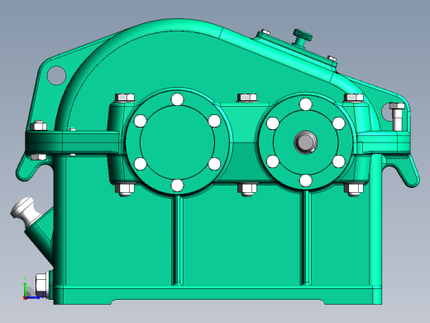Click the topmost bolt hole of the left bearing cover
Viewport: 430px width, 323px height.
177,99
